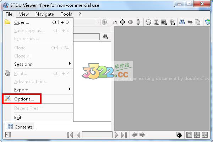This screenshot has height=142, width=213.
Task: Click the fit height icon
Action: pyautogui.click(x=138, y=22)
